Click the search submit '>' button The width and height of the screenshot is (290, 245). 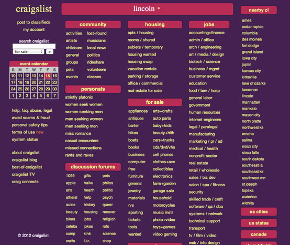[x=50, y=52]
